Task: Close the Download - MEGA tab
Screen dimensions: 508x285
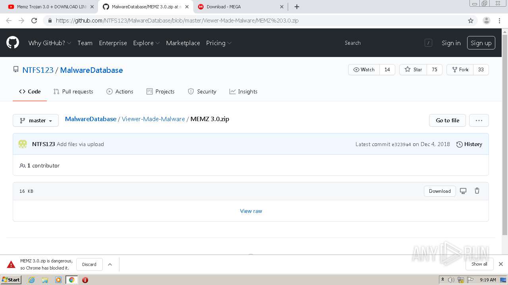Action: (x=282, y=7)
